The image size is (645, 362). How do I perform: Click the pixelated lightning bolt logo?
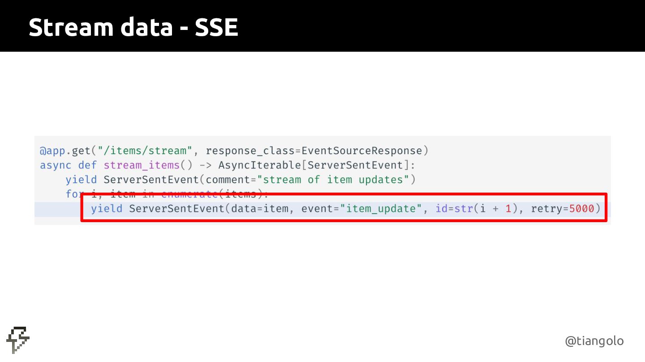point(18,340)
